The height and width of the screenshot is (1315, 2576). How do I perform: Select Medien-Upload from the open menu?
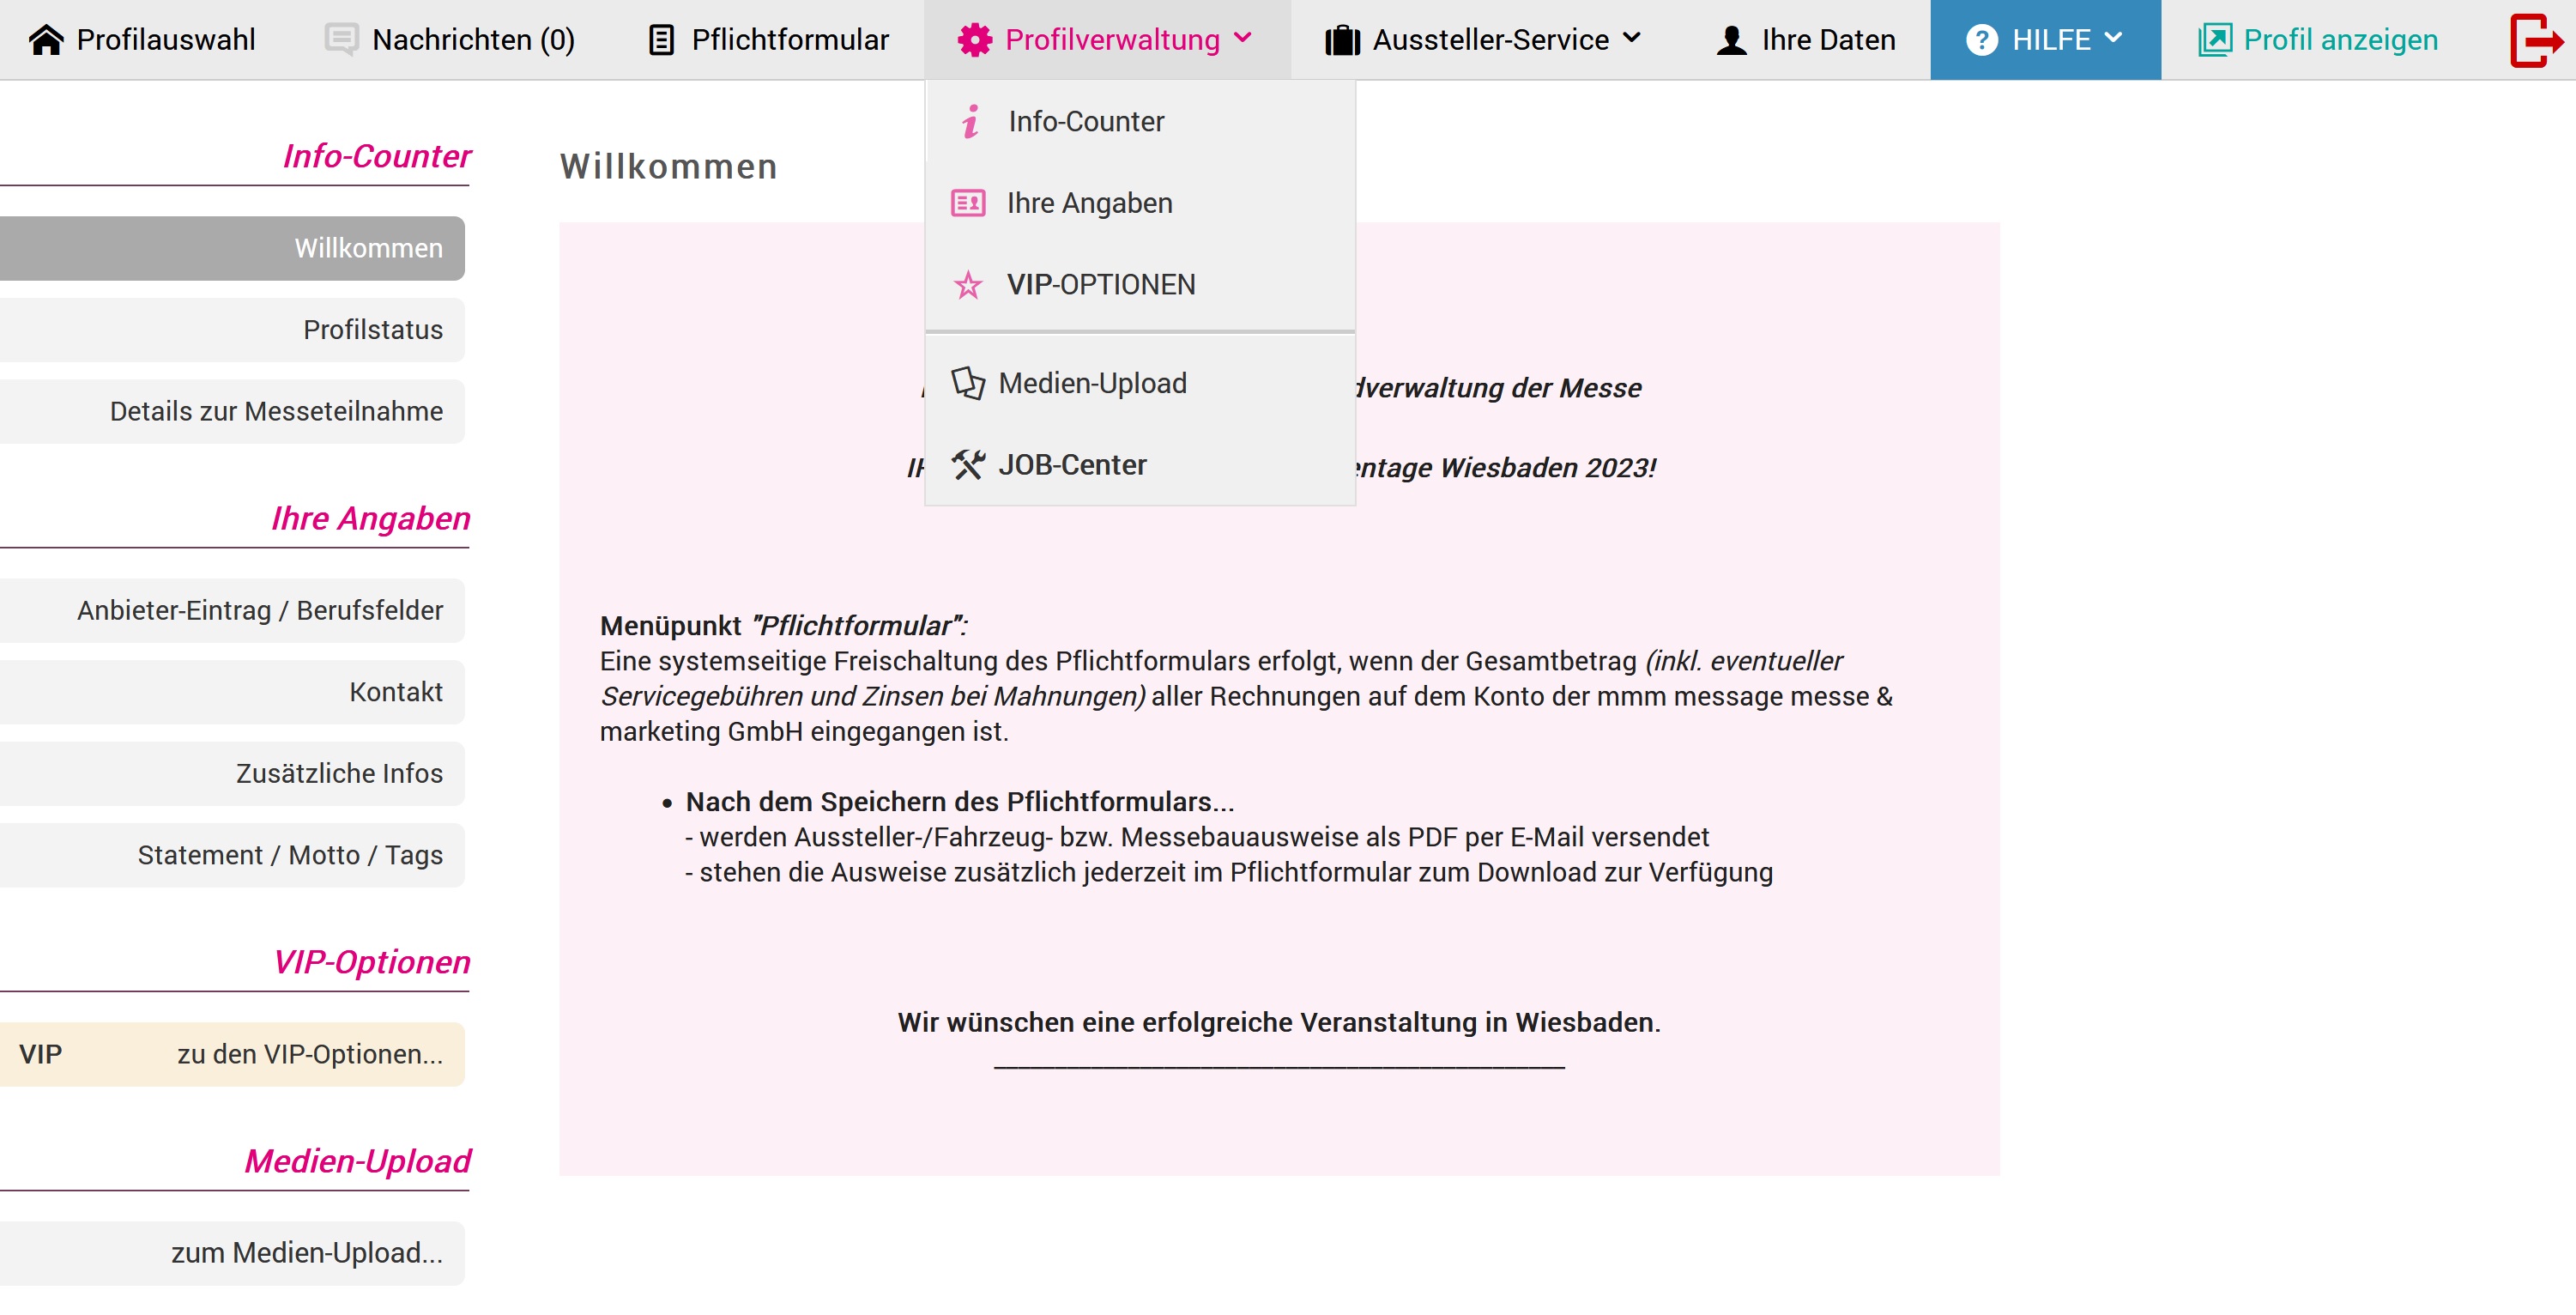[1092, 382]
